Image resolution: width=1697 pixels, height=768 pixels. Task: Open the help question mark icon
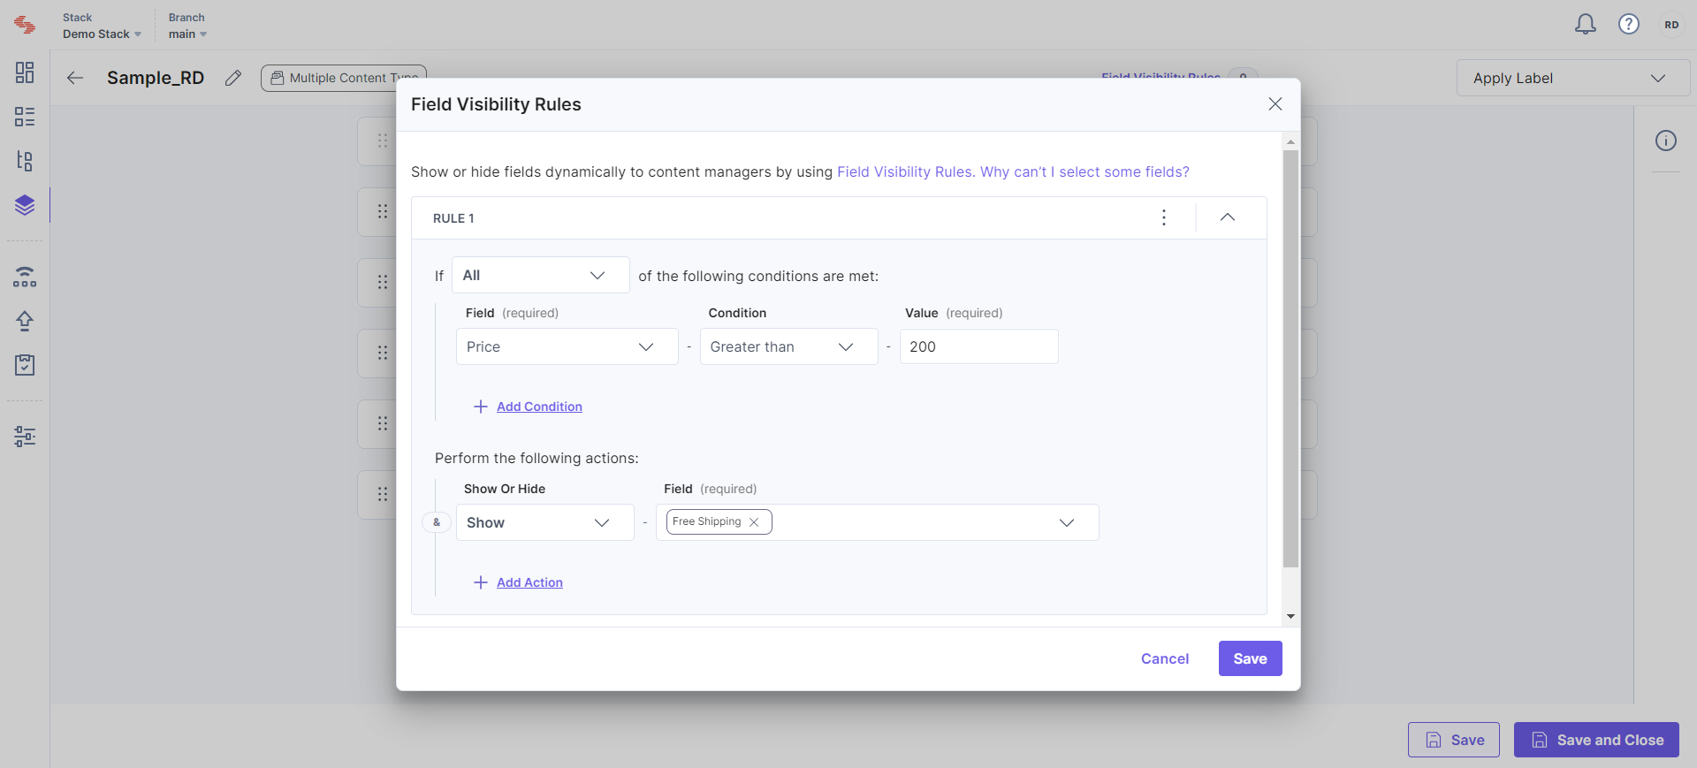pyautogui.click(x=1629, y=24)
